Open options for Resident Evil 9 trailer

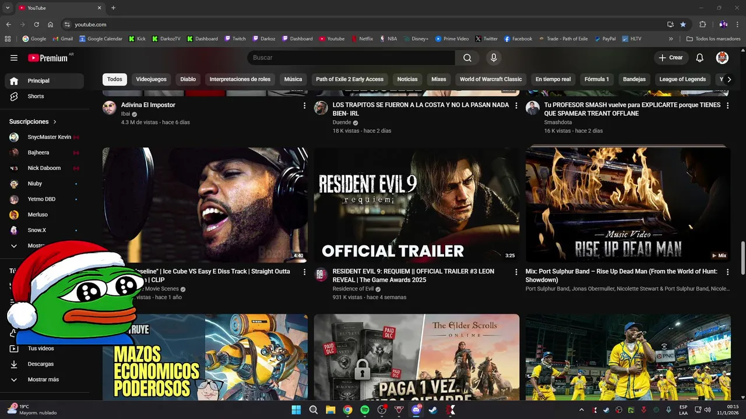tap(516, 272)
